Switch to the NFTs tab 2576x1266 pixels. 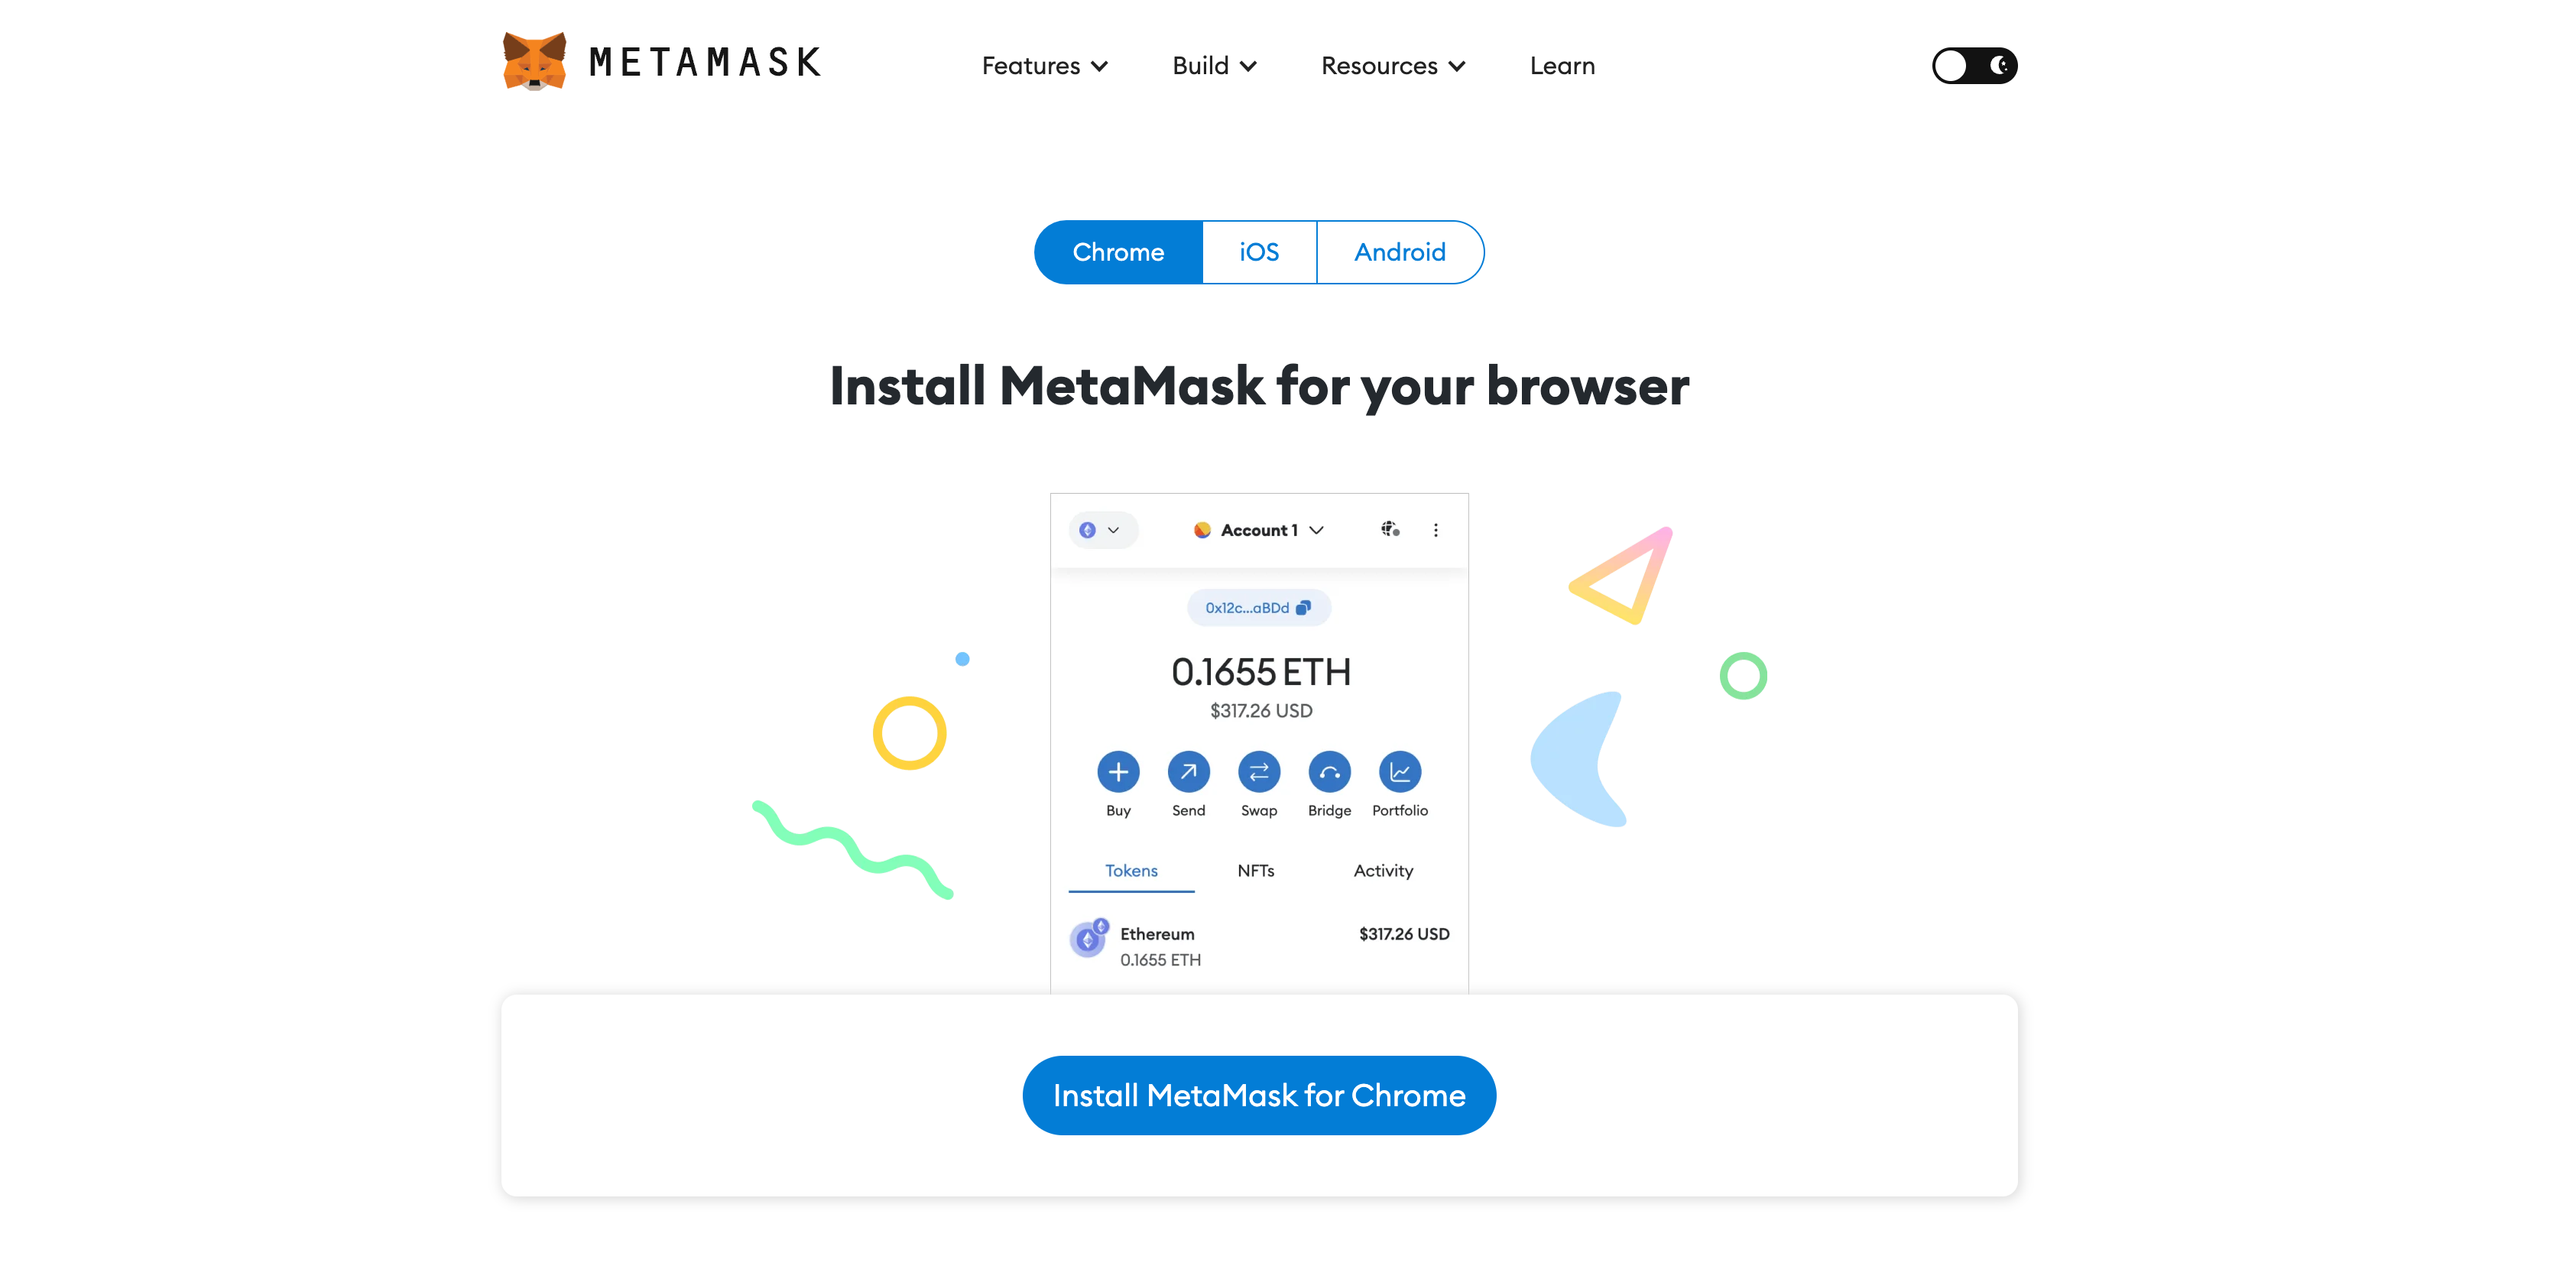coord(1258,870)
